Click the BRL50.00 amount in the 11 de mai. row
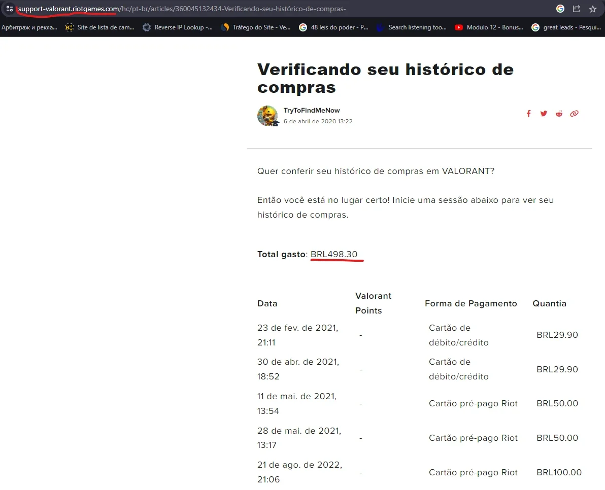Screen dimensions: 605x490 pos(557,403)
